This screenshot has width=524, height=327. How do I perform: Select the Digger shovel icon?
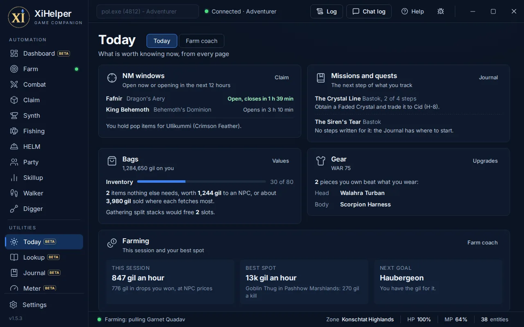[14, 209]
